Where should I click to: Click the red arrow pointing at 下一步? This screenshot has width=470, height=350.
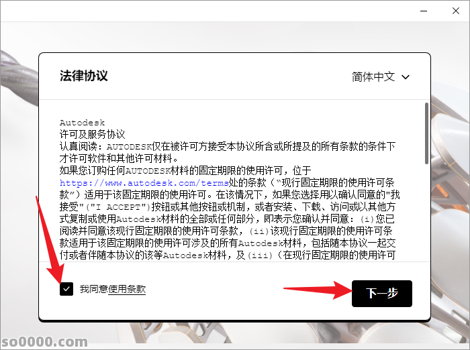[316, 291]
